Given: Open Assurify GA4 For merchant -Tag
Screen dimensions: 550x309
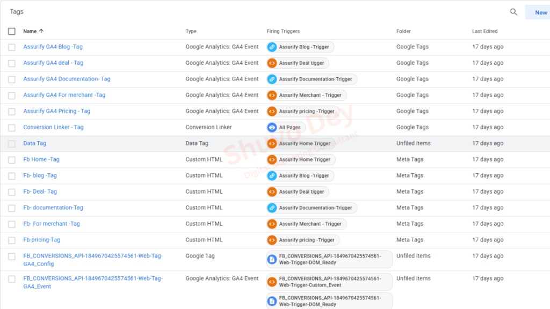Looking at the screenshot, I should tap(64, 95).
